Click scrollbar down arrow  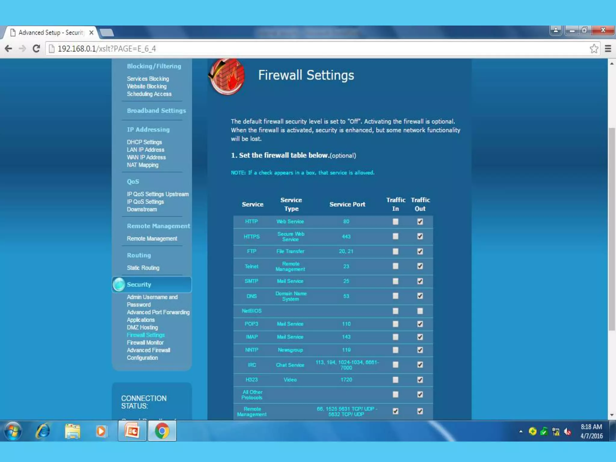(x=611, y=415)
